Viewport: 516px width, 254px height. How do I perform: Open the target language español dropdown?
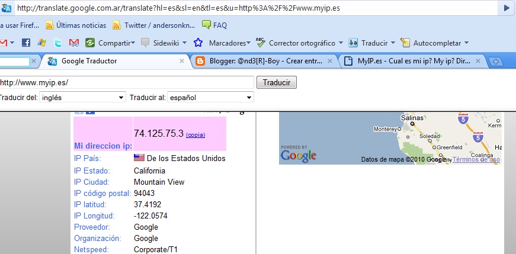(x=211, y=97)
